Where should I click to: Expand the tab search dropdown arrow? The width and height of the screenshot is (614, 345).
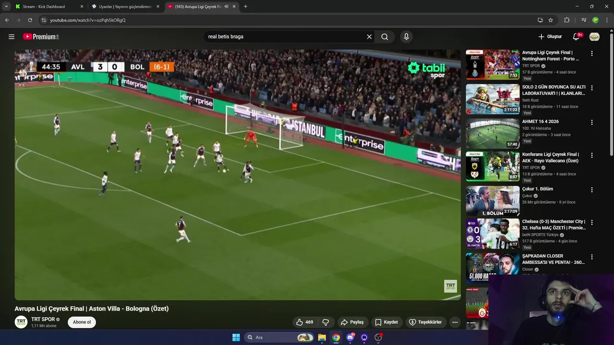click(x=6, y=7)
